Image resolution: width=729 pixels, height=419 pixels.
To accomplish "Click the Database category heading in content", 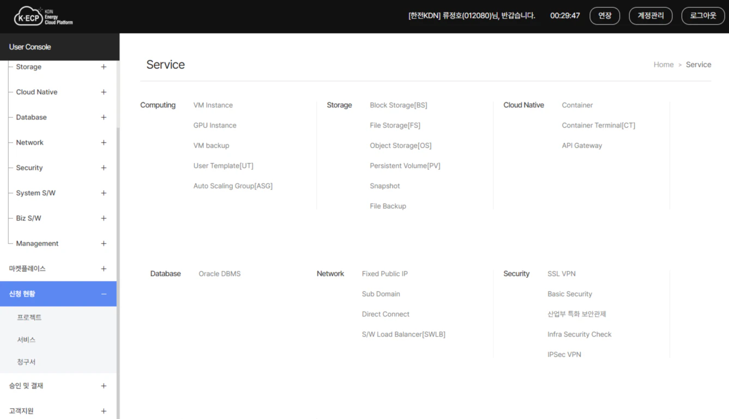I will (x=166, y=274).
